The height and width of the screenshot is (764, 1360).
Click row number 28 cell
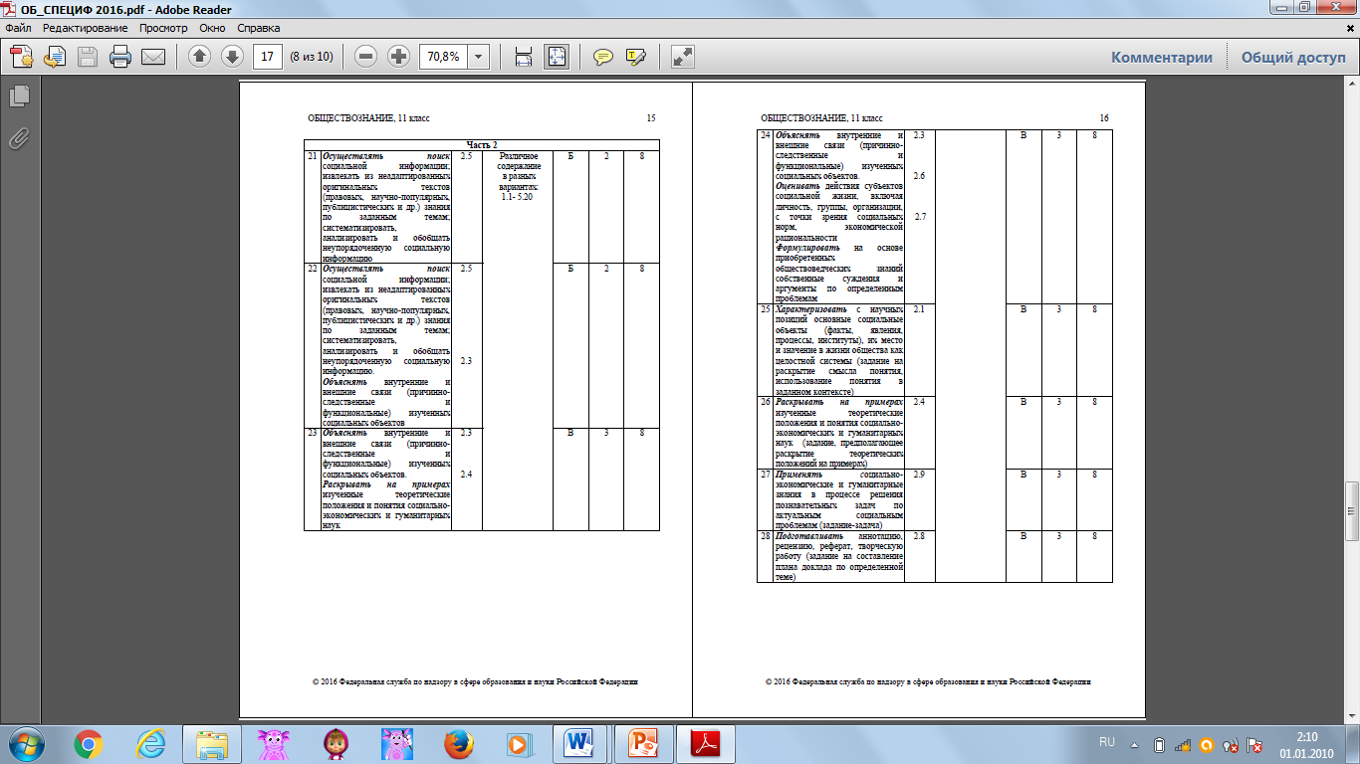point(767,556)
